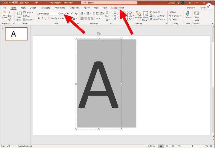Select the star shape in gallery
Viewport: 215px width, 149px height.
point(130,19)
